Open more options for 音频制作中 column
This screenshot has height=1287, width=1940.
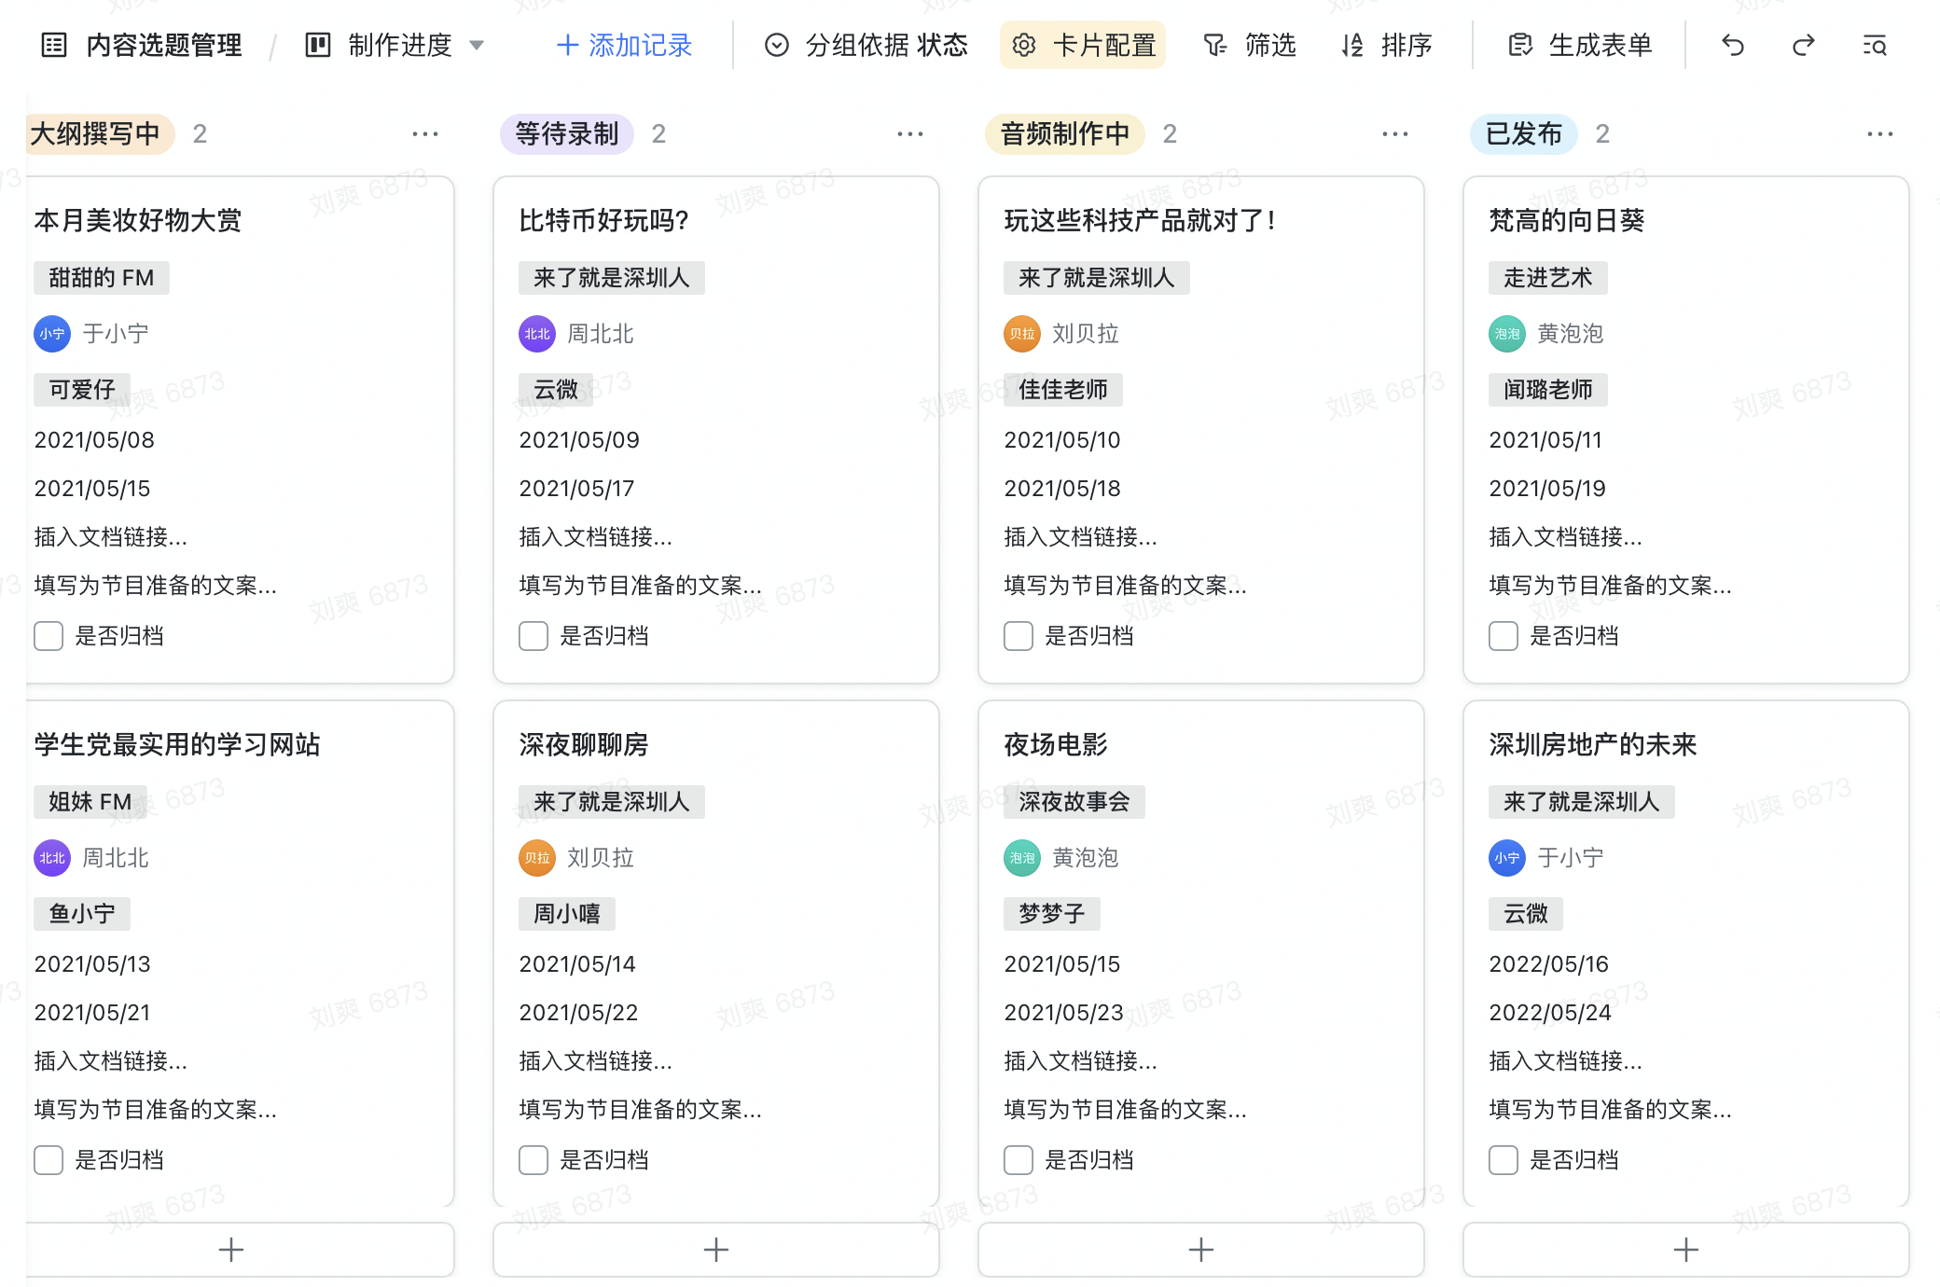click(1394, 134)
